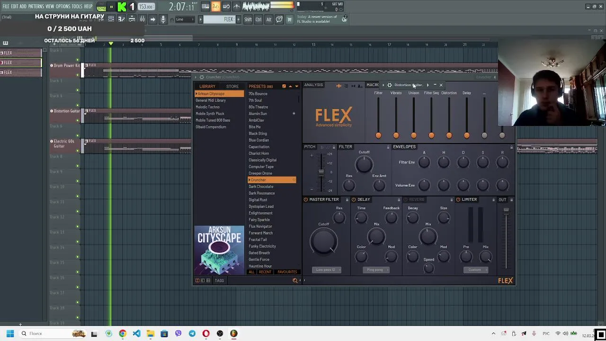The height and width of the screenshot is (341, 606).
Task: Toggle the lock icon in the DELAY section
Action: pos(399,199)
